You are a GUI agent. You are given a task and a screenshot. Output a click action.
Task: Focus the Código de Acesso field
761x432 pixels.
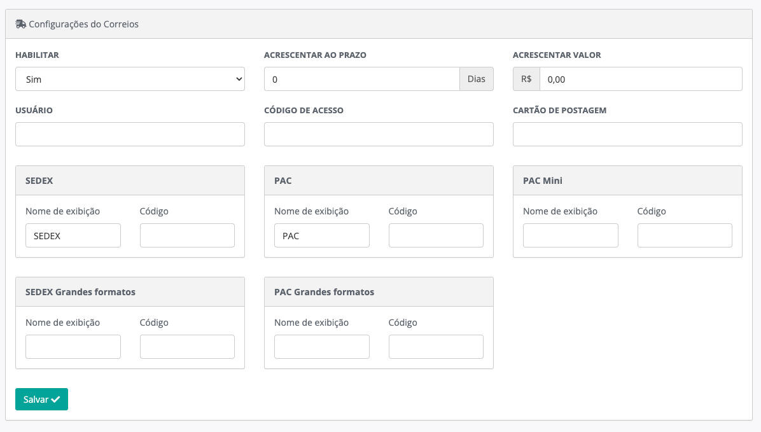(x=379, y=134)
